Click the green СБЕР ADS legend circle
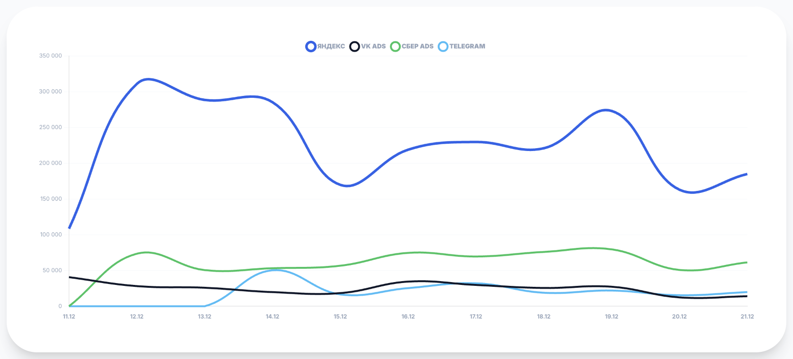Screen dimensions: 793x359 coord(395,47)
